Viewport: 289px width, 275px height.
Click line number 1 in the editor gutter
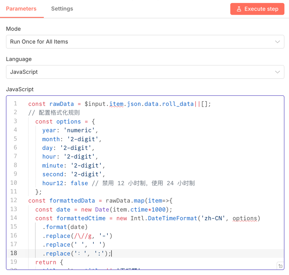(15, 104)
